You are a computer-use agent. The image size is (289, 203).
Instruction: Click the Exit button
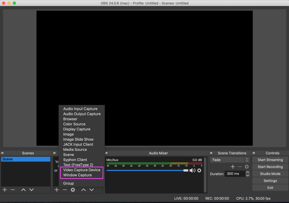(270, 188)
